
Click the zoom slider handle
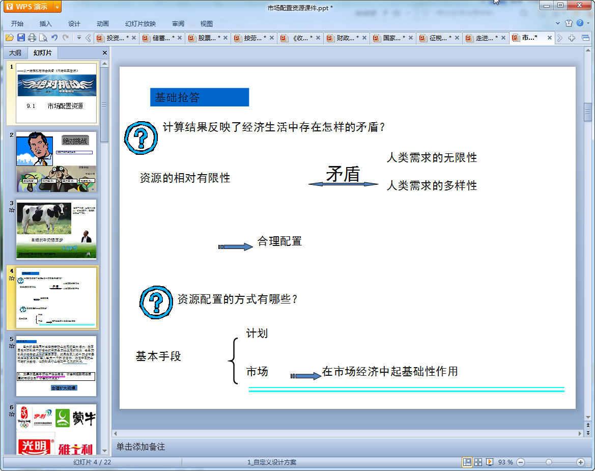[549, 462]
